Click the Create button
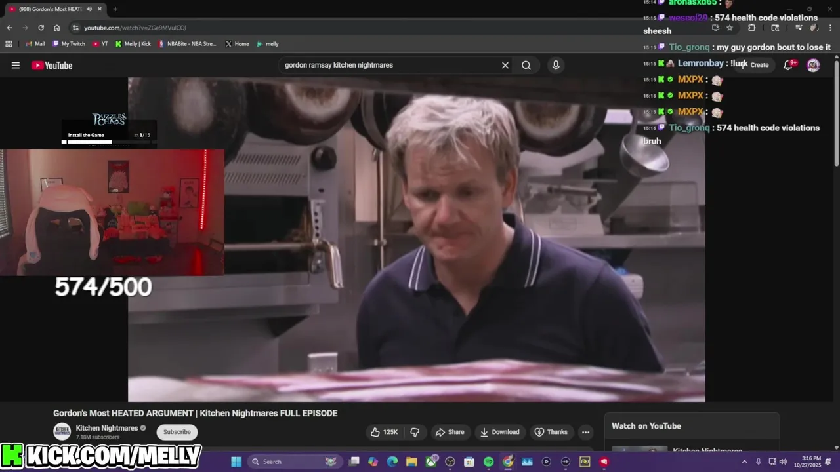Image resolution: width=840 pixels, height=472 pixels. [759, 65]
